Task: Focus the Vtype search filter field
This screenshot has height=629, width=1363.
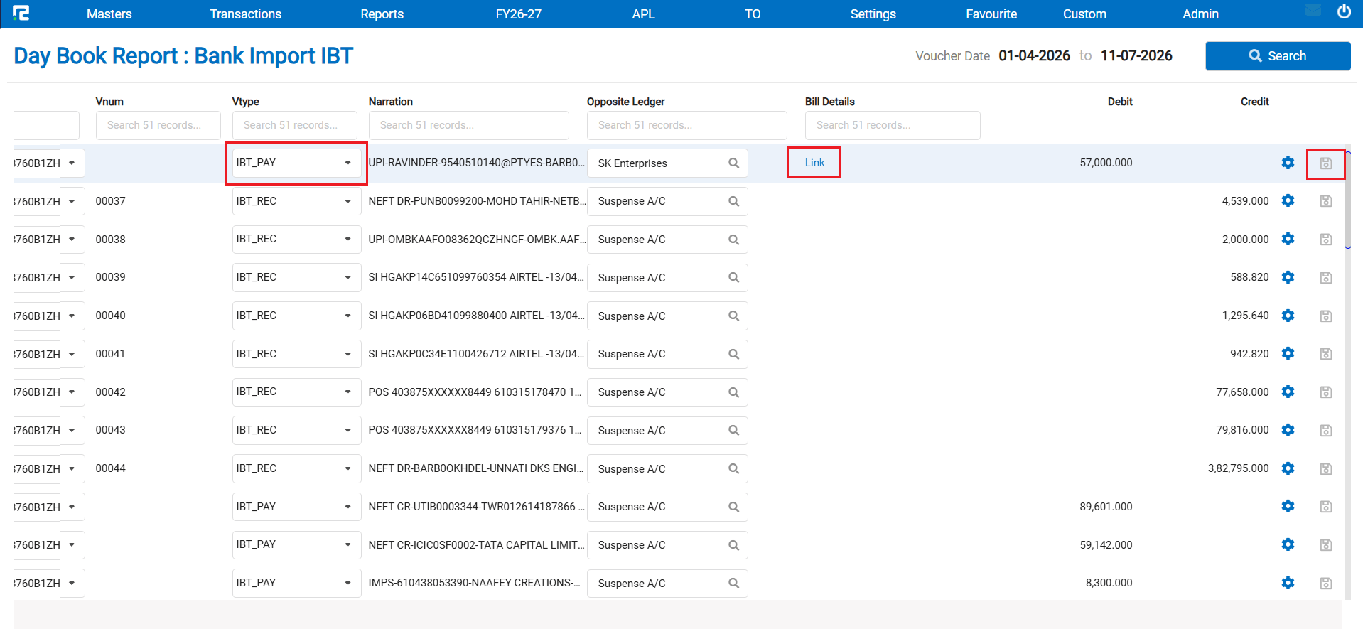Action: [294, 125]
